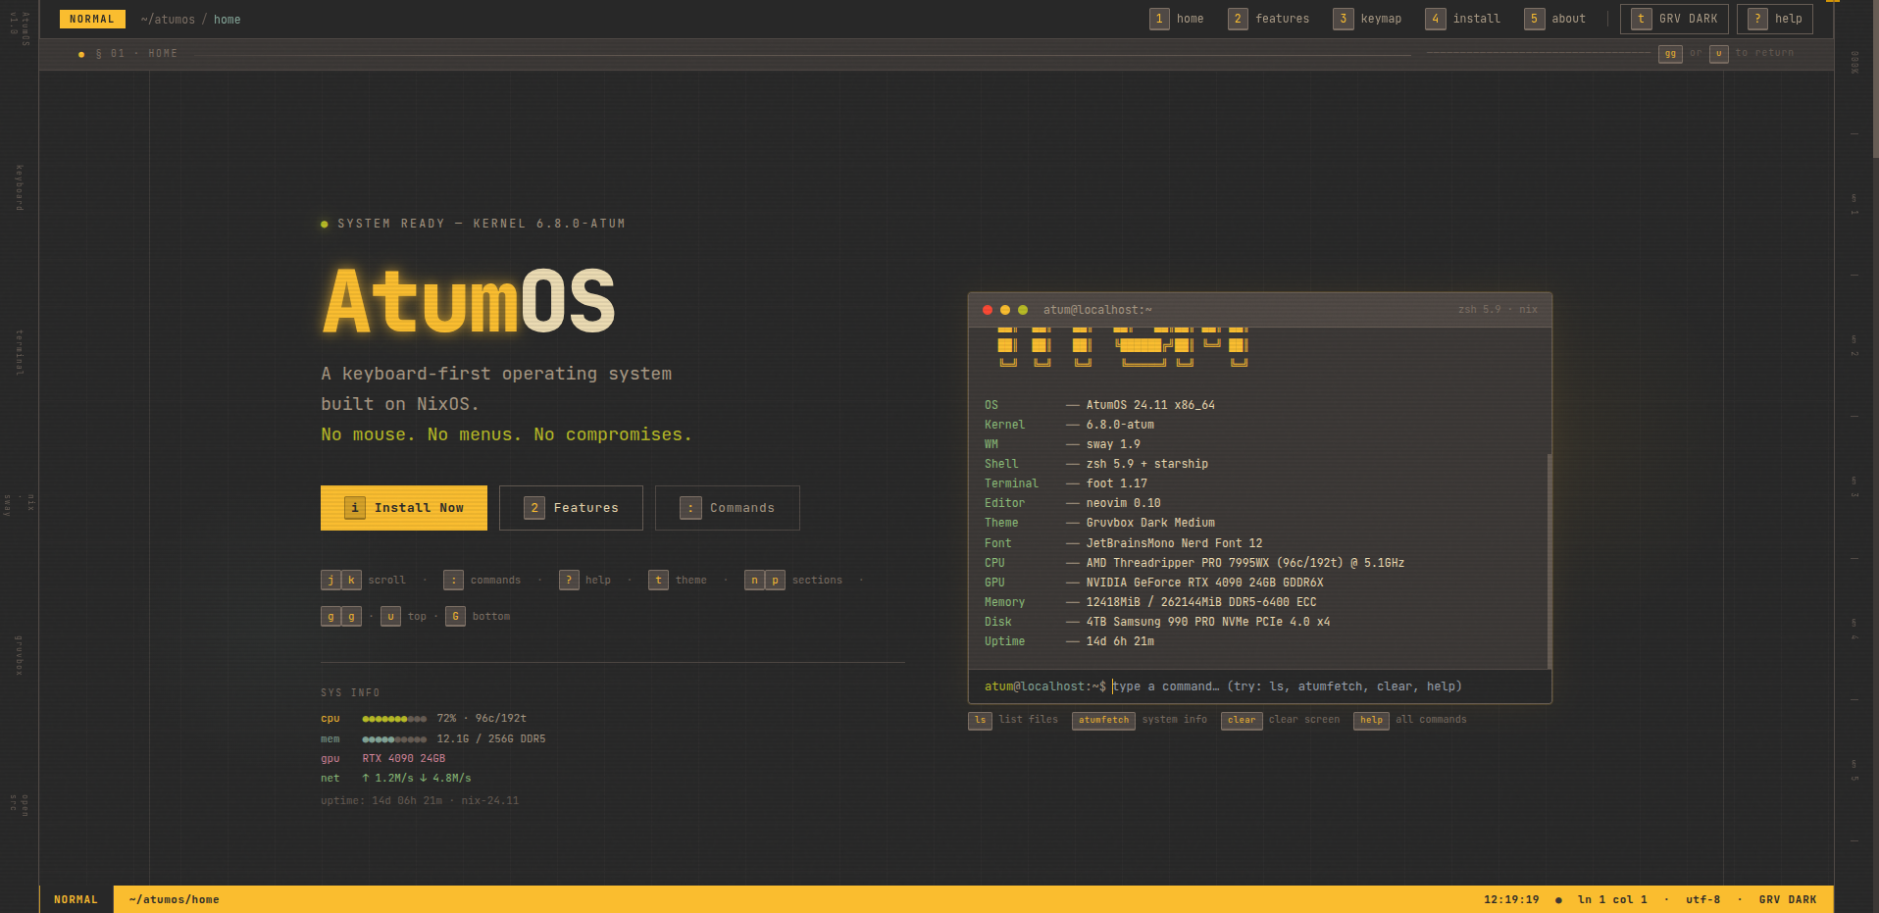Click the home breadcrumb segment
This screenshot has height=913, width=1879.
(228, 20)
